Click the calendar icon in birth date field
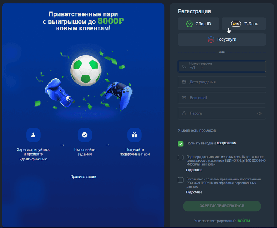 184,82
